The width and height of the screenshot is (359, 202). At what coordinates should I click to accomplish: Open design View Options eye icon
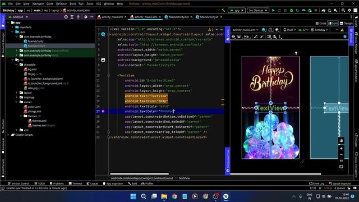(233, 36)
